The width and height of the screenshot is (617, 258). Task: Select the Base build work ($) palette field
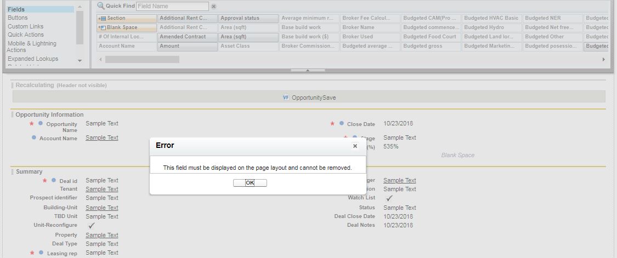pos(309,37)
